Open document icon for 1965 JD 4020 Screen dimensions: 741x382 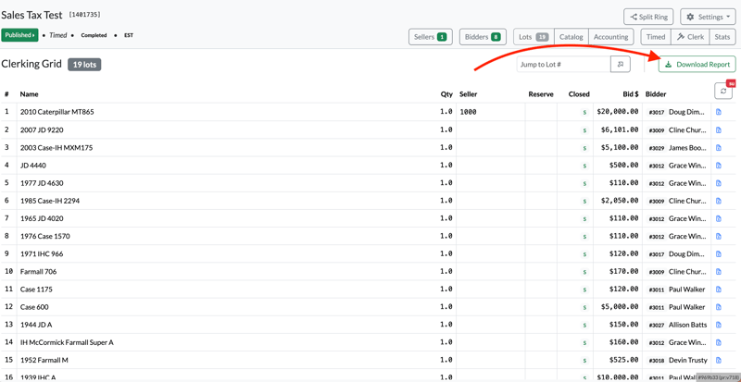719,218
